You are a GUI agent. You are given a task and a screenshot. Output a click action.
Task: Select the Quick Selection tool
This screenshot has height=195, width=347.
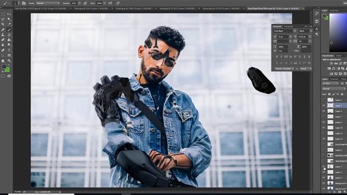(9, 19)
